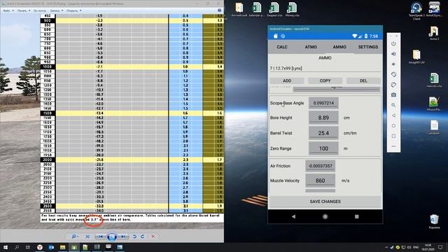Screen dimensions: 448x252
Task: Rotate image counterclockwise in Photo Viewer
Action: coord(134,237)
